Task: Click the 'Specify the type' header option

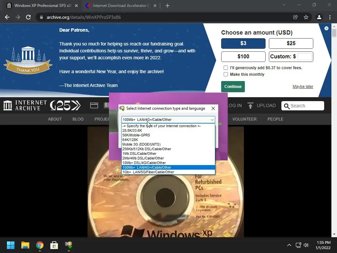Action: (168, 126)
